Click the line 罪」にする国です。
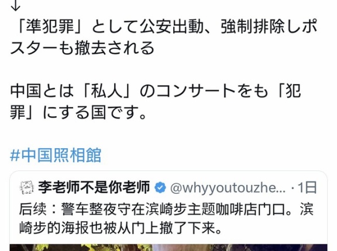 (78, 112)
